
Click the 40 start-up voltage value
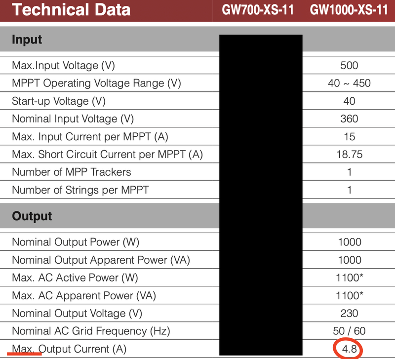click(x=349, y=101)
